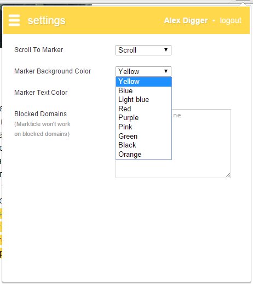253x284 pixels.
Task: Select Red marker color option
Action: click(143, 109)
